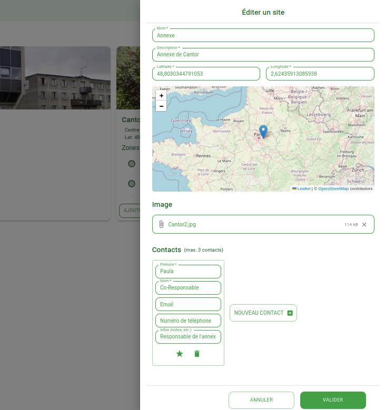Cancel editing with Annuler button
The image size is (385, 410).
coord(261,400)
